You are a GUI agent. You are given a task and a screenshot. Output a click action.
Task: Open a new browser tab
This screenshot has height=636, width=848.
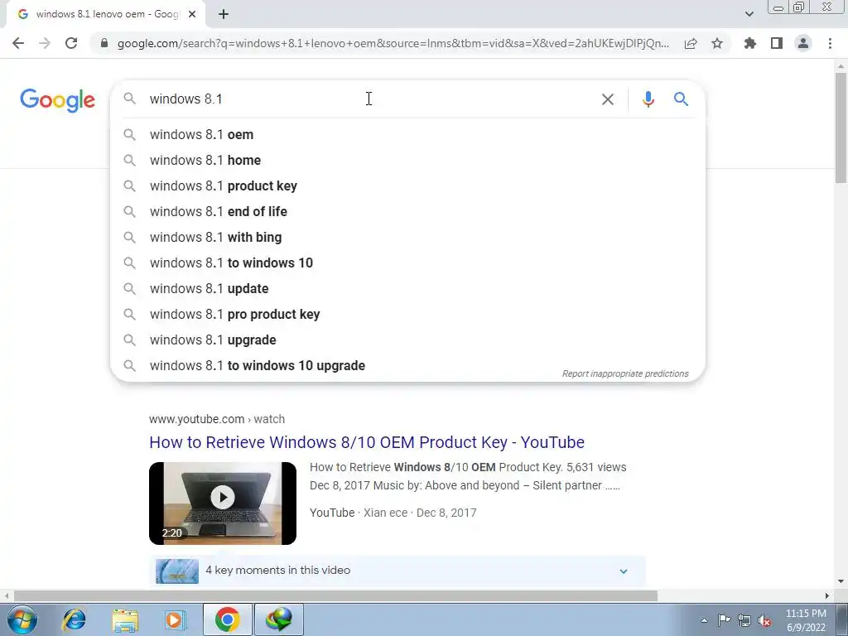coord(224,15)
